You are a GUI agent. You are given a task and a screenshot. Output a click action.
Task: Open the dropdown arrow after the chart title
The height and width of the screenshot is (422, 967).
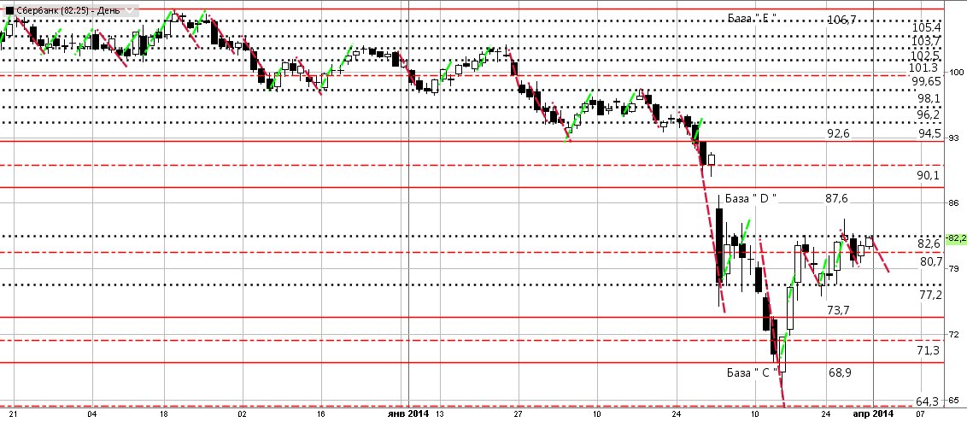(136, 5)
